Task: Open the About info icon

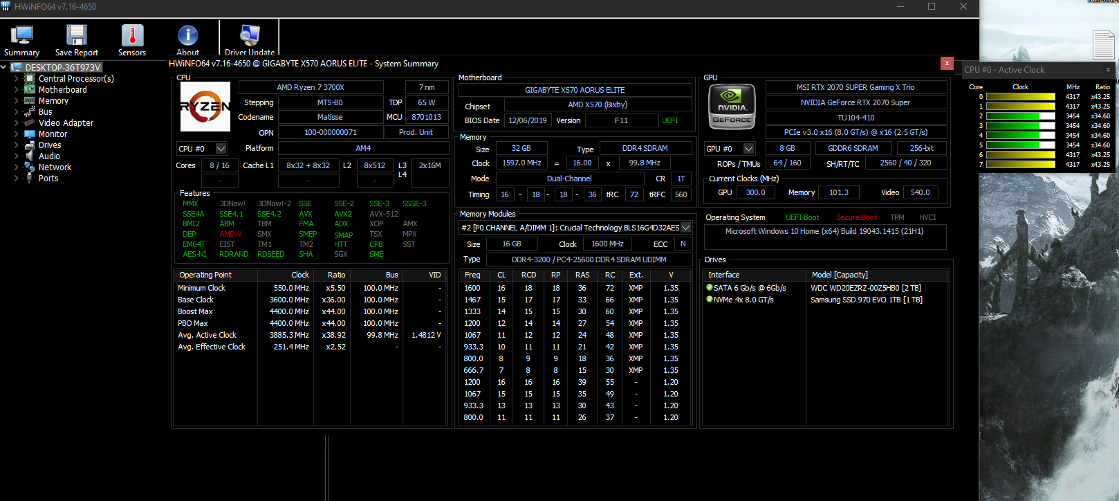Action: [187, 35]
